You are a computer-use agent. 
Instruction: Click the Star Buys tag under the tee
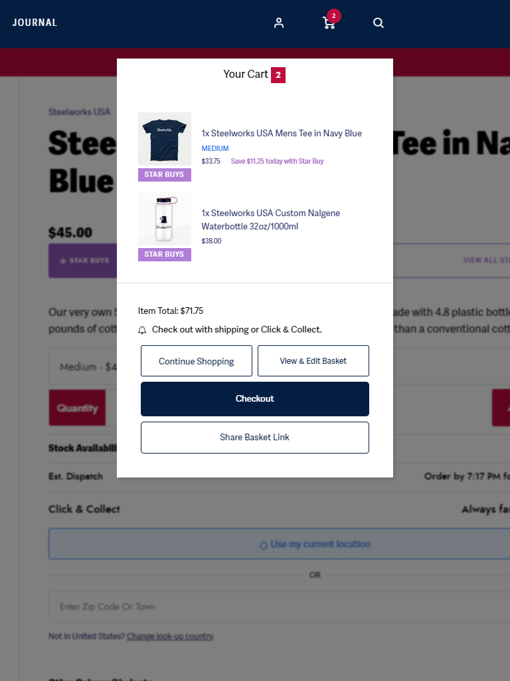[165, 175]
